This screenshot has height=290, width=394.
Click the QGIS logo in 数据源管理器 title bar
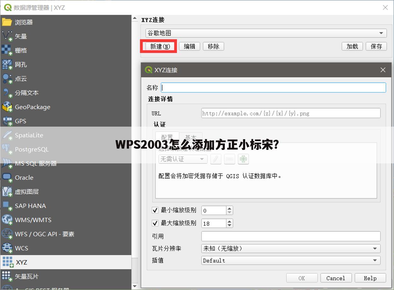8,8
